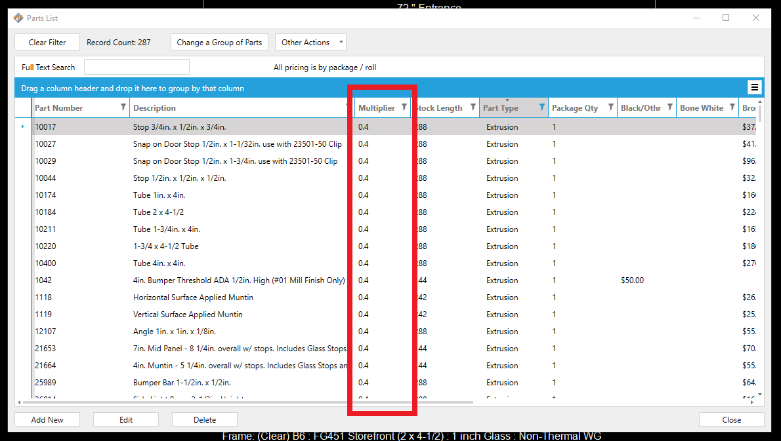The image size is (781, 441).
Task: Sort by the Part Type column header
Action: click(x=501, y=108)
